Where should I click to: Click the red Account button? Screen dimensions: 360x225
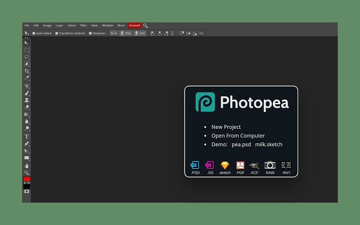pyautogui.click(x=134, y=25)
